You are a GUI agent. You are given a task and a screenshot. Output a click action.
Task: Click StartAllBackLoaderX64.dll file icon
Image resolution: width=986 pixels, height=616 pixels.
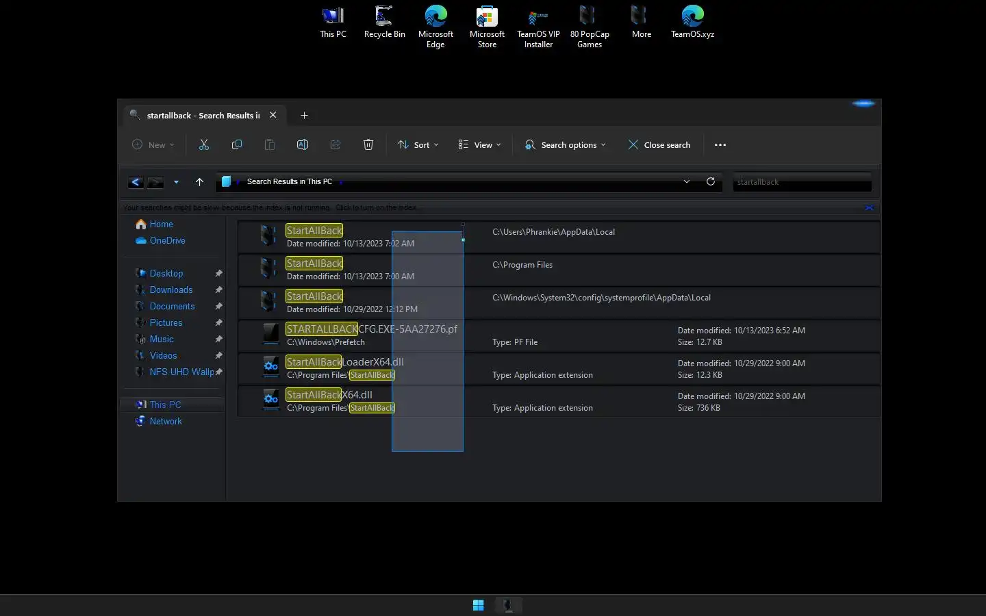coord(271,368)
